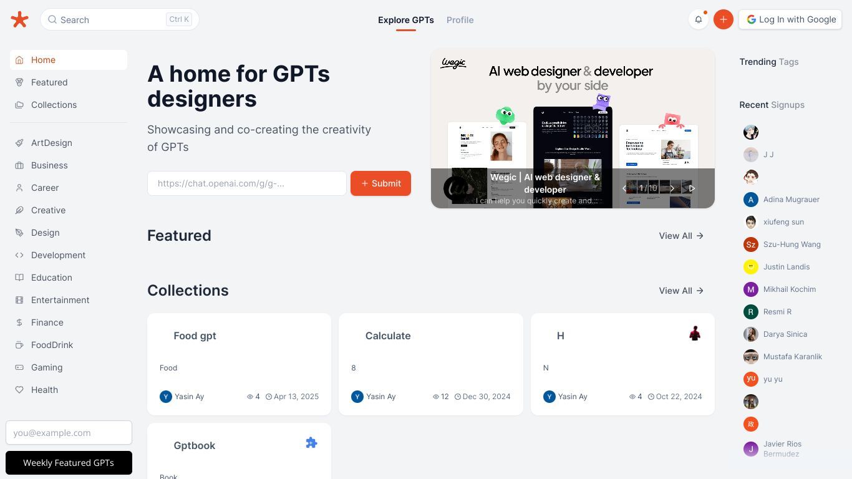The height and width of the screenshot is (479, 852).
Task: Click Justin Landis's yellow avatar
Action: click(751, 267)
